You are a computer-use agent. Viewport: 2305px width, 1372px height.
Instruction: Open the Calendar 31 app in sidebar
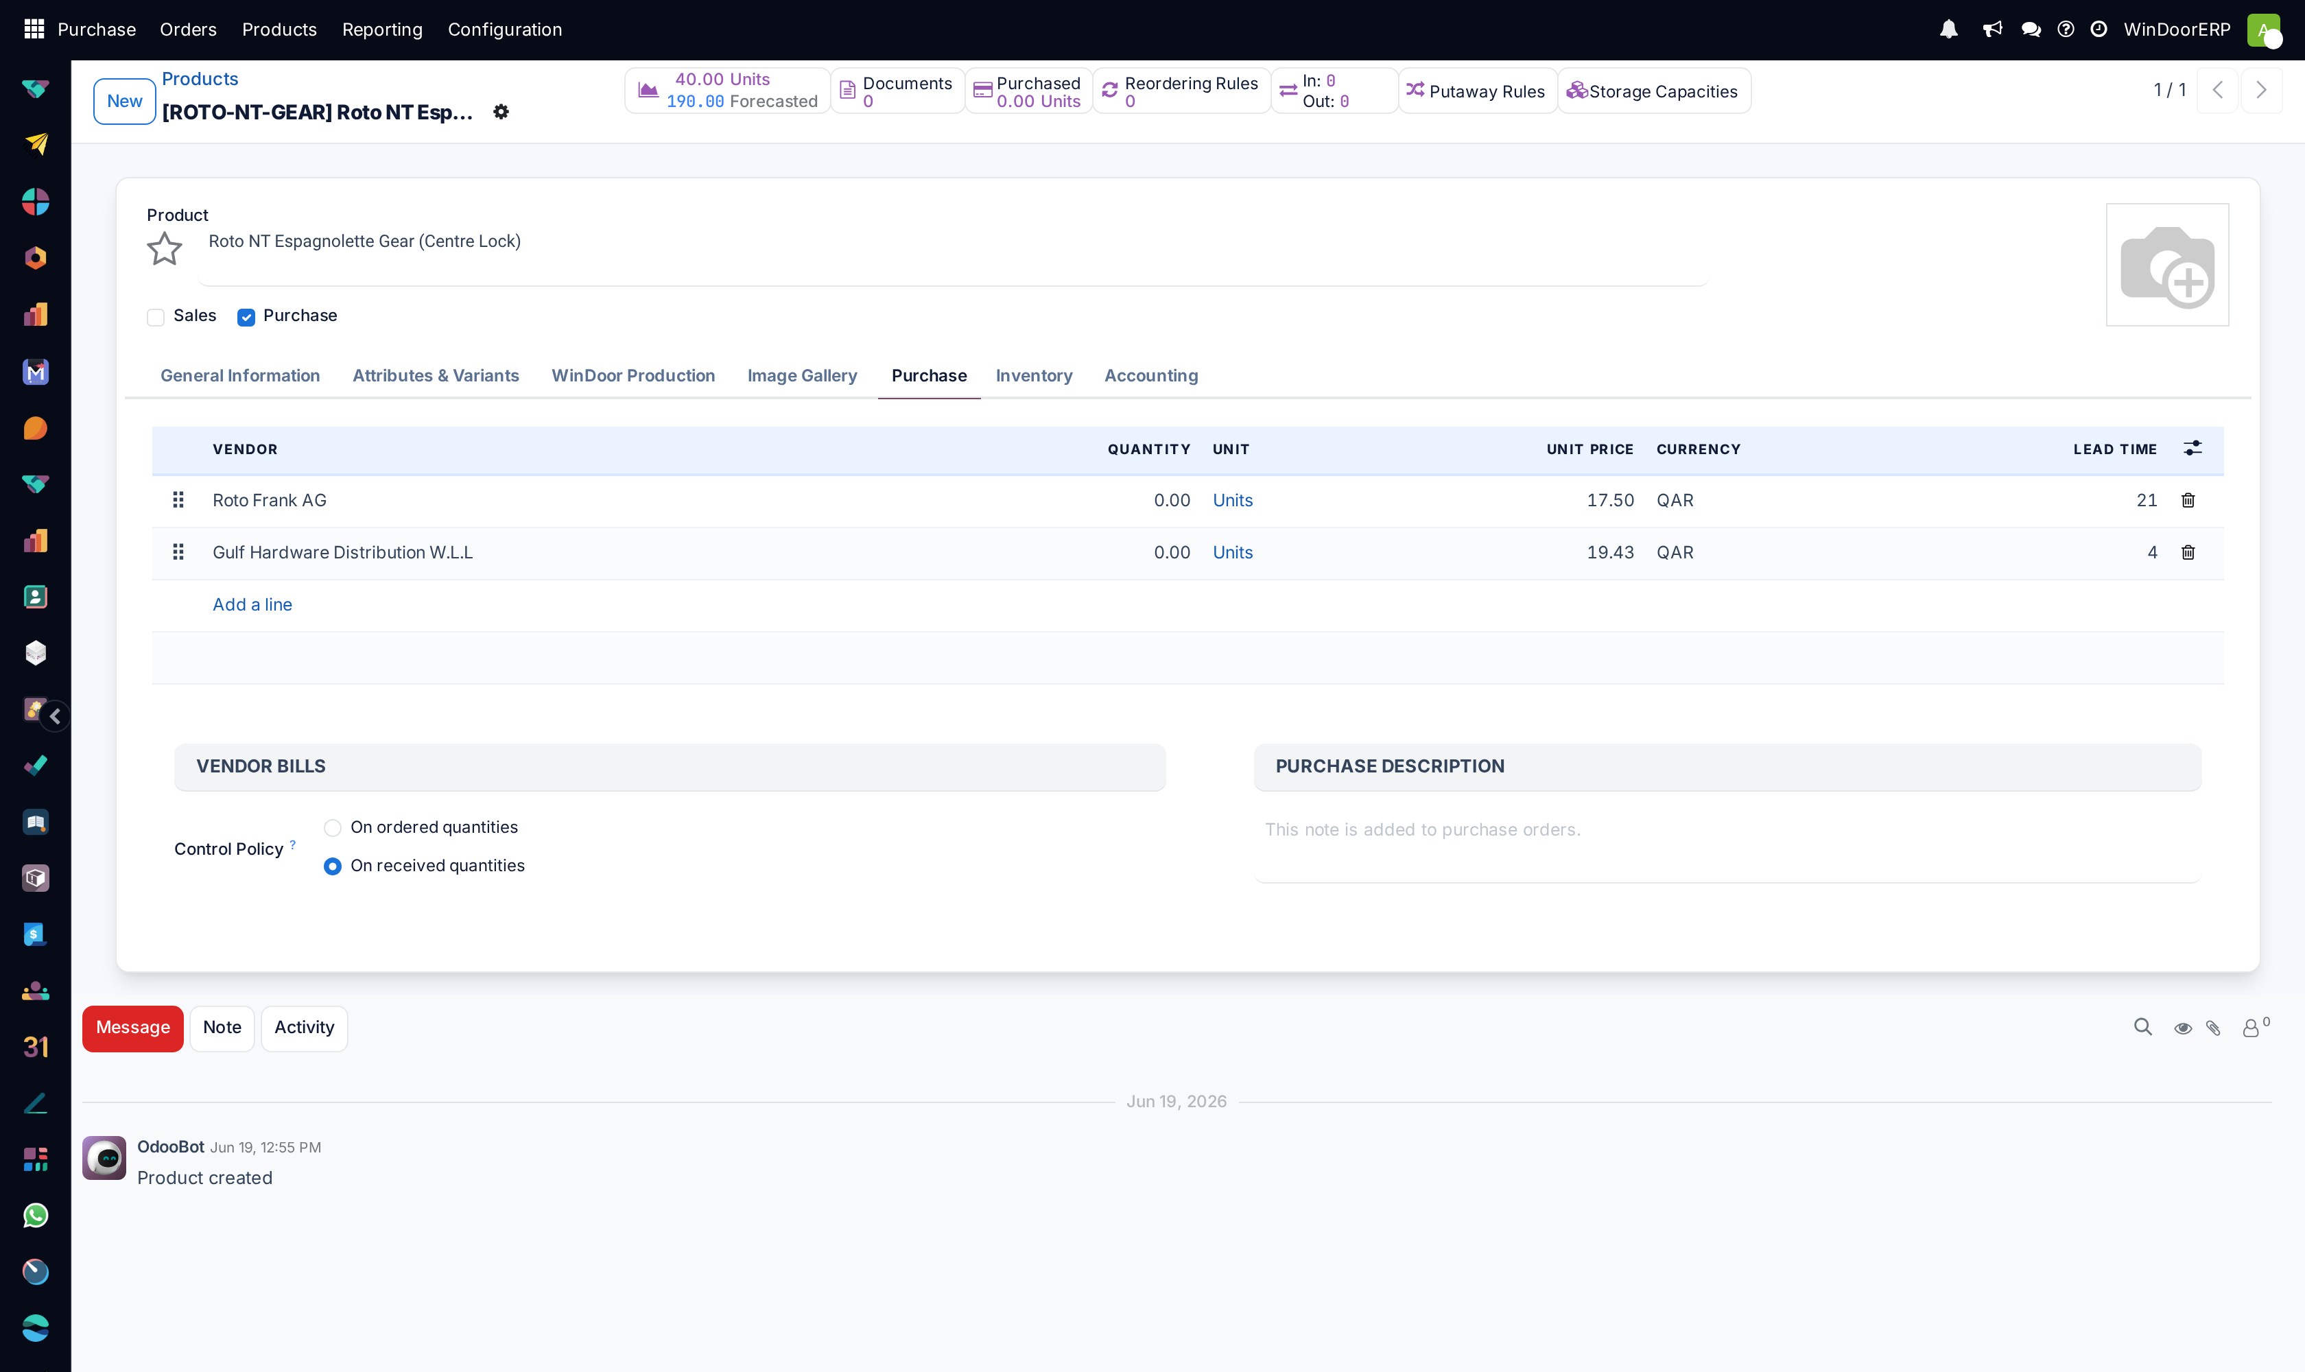pyautogui.click(x=35, y=1047)
